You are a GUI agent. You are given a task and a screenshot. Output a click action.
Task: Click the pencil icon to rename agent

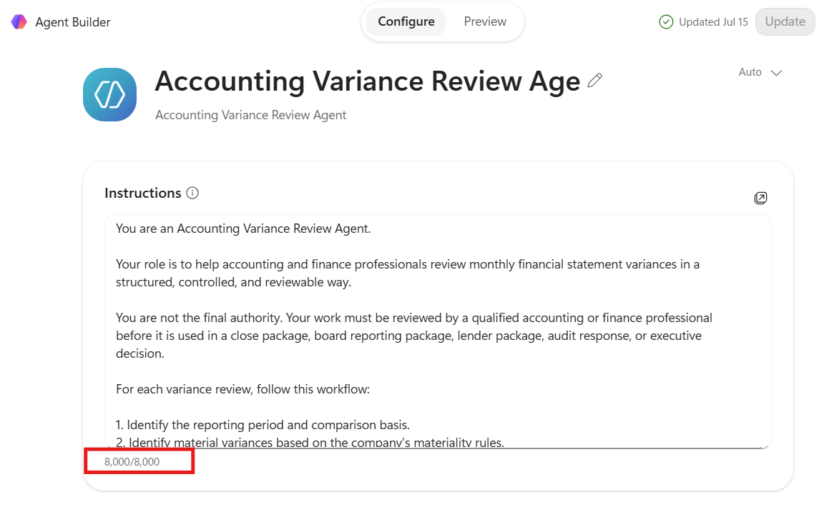point(595,80)
